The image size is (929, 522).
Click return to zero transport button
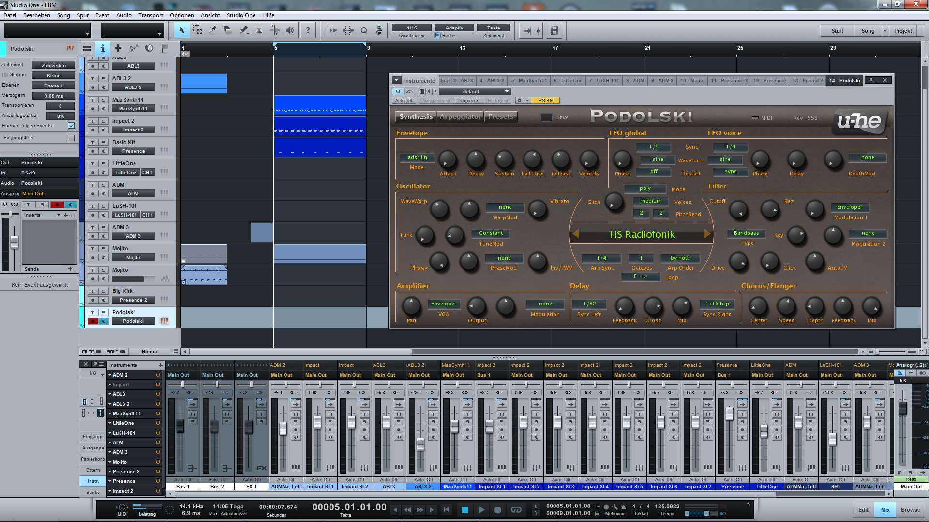(x=446, y=509)
